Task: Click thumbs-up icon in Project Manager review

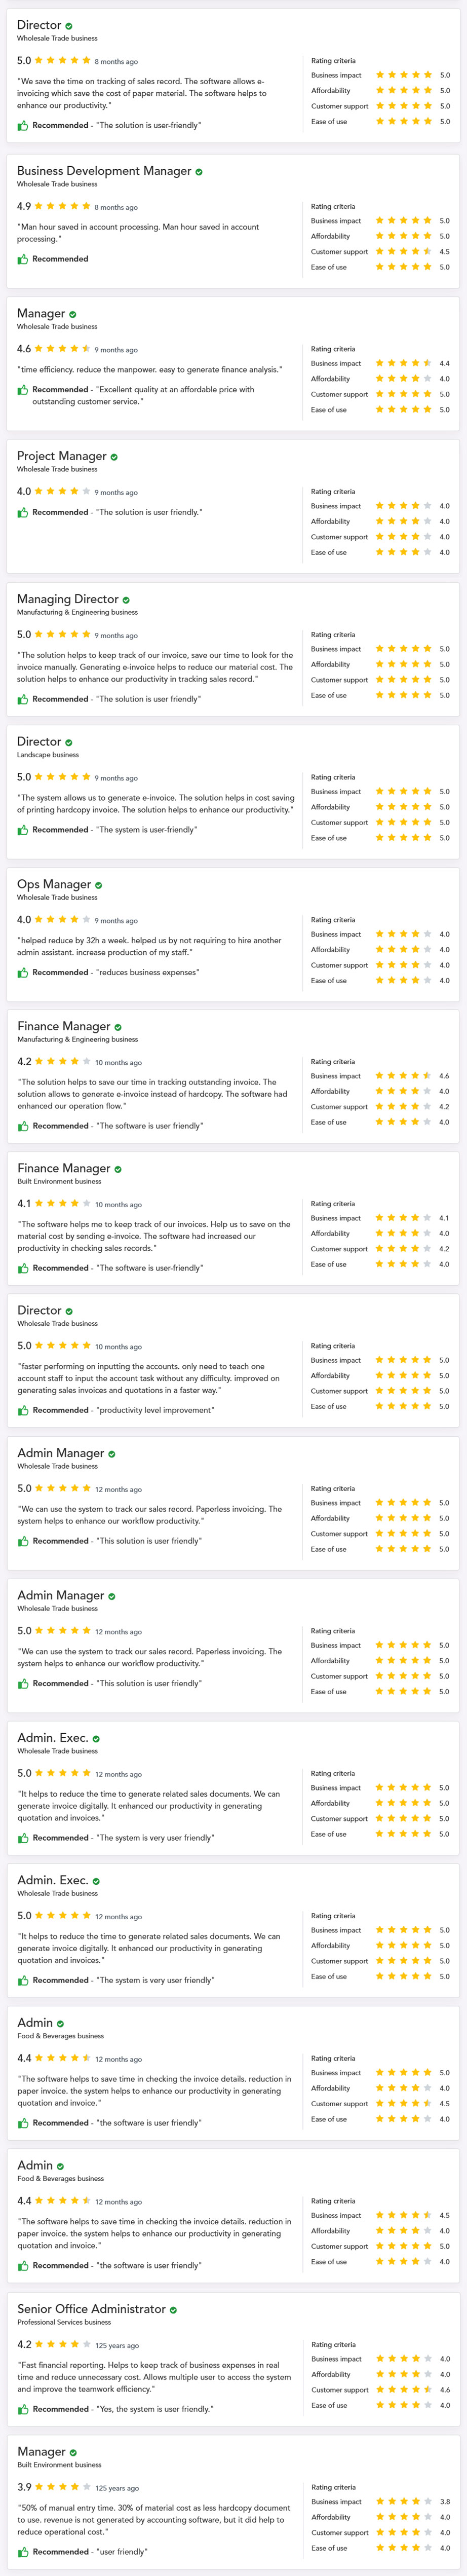Action: tap(23, 513)
